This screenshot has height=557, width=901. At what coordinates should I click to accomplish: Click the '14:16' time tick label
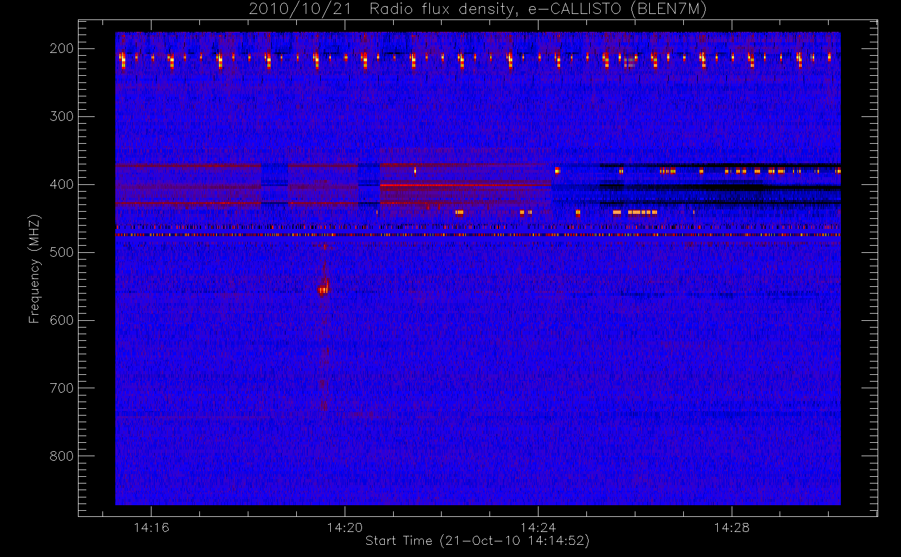[x=151, y=527]
